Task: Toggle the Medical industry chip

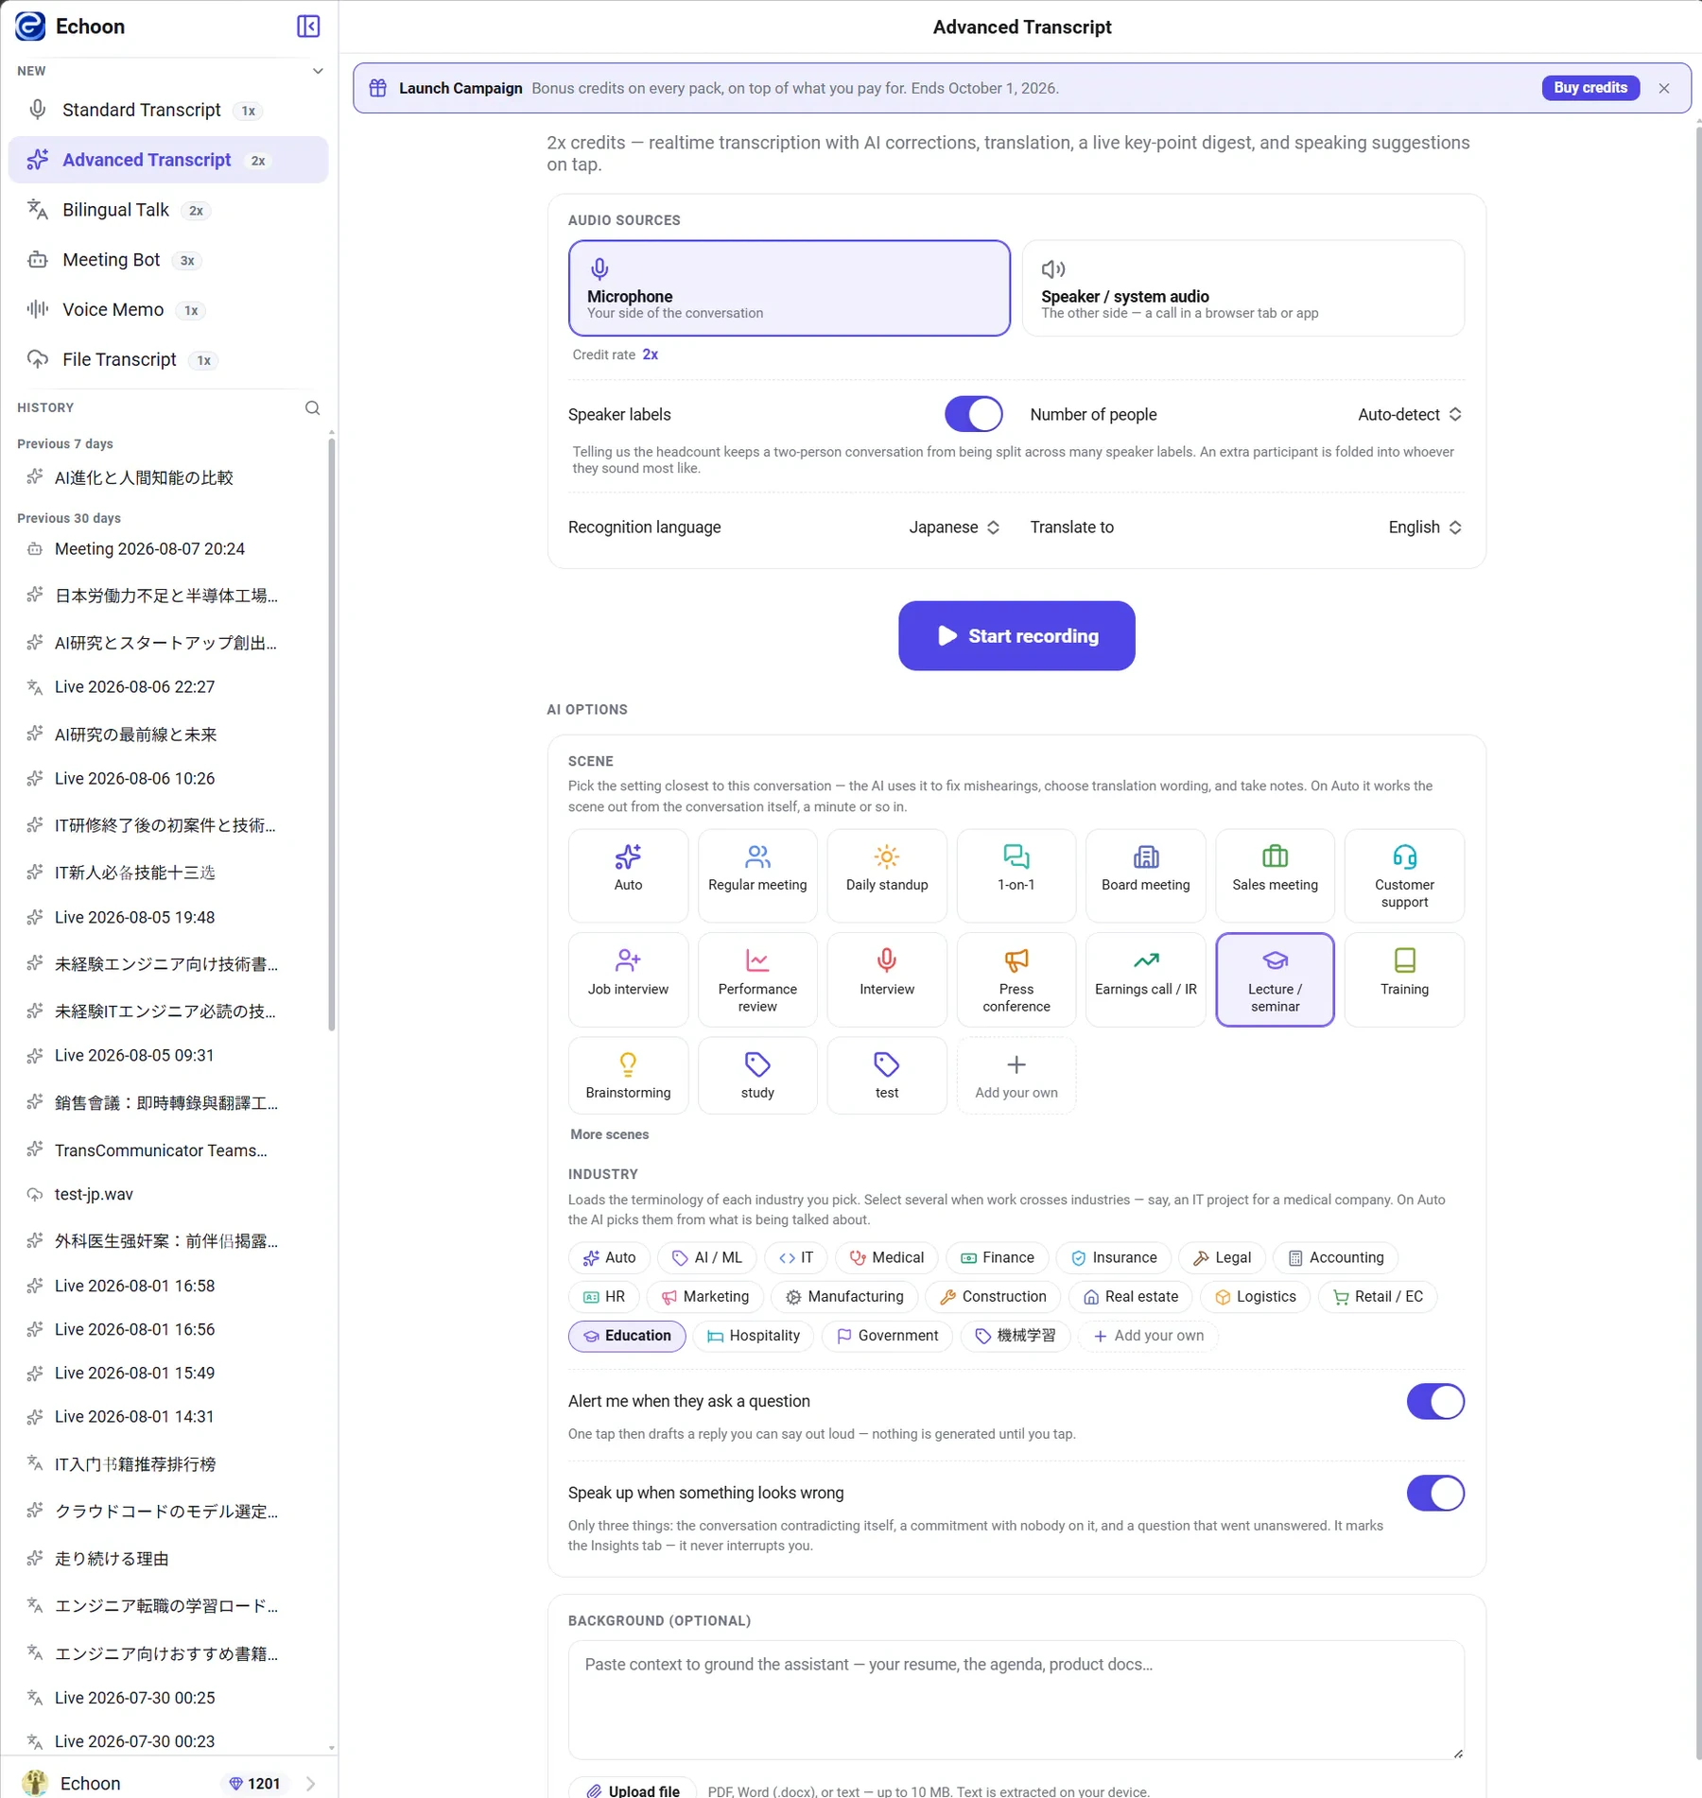Action: [886, 1258]
